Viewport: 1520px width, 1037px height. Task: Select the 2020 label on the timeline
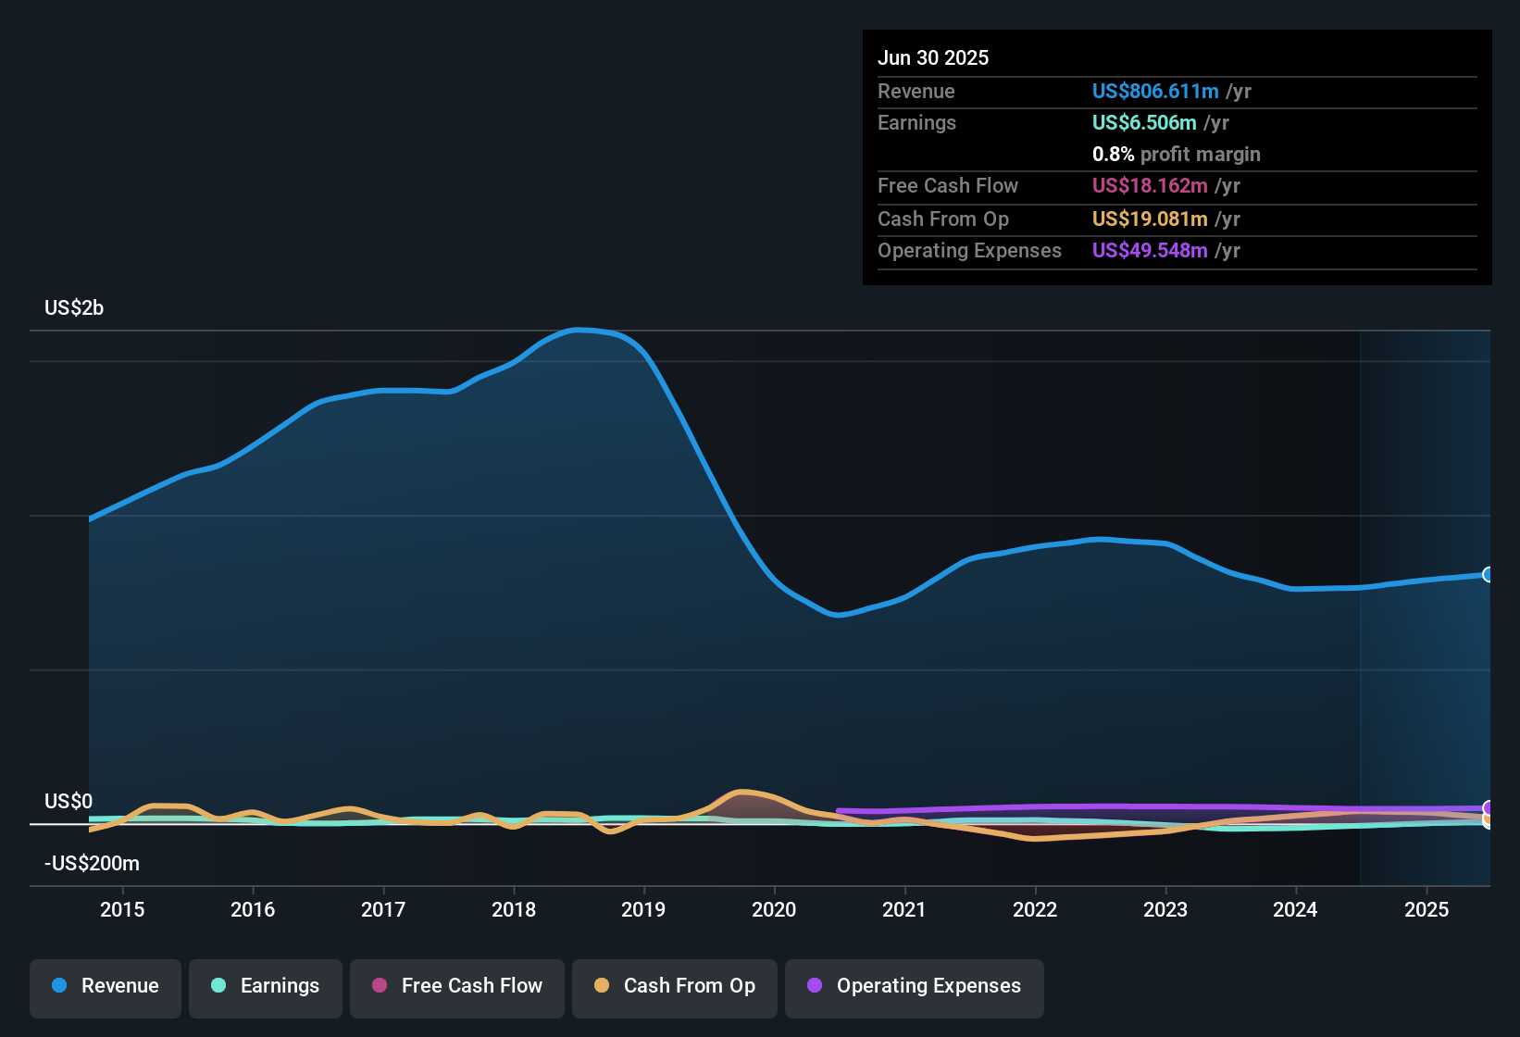775,909
